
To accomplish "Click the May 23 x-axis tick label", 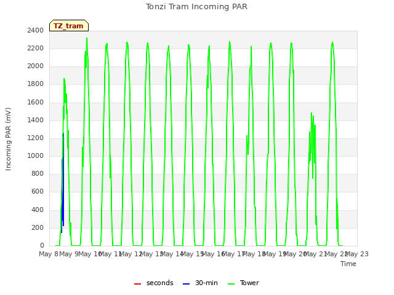I will point(356,254).
